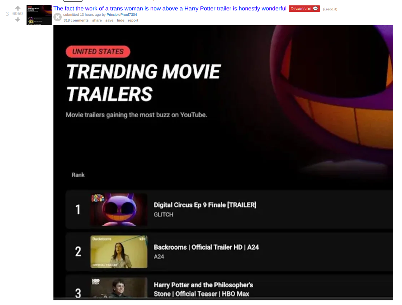This screenshot has width=402, height=305.
Task: Open the post's small thumbnail image
Action: click(39, 15)
